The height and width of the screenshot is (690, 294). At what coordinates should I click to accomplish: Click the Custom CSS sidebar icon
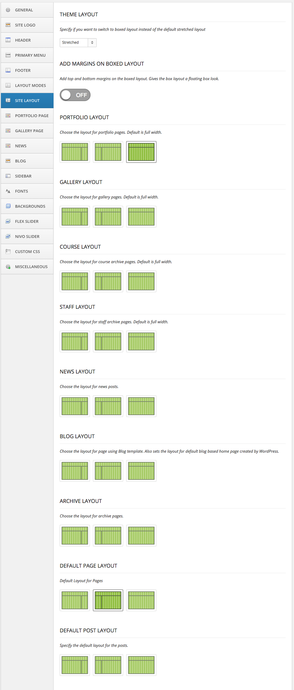(8, 251)
